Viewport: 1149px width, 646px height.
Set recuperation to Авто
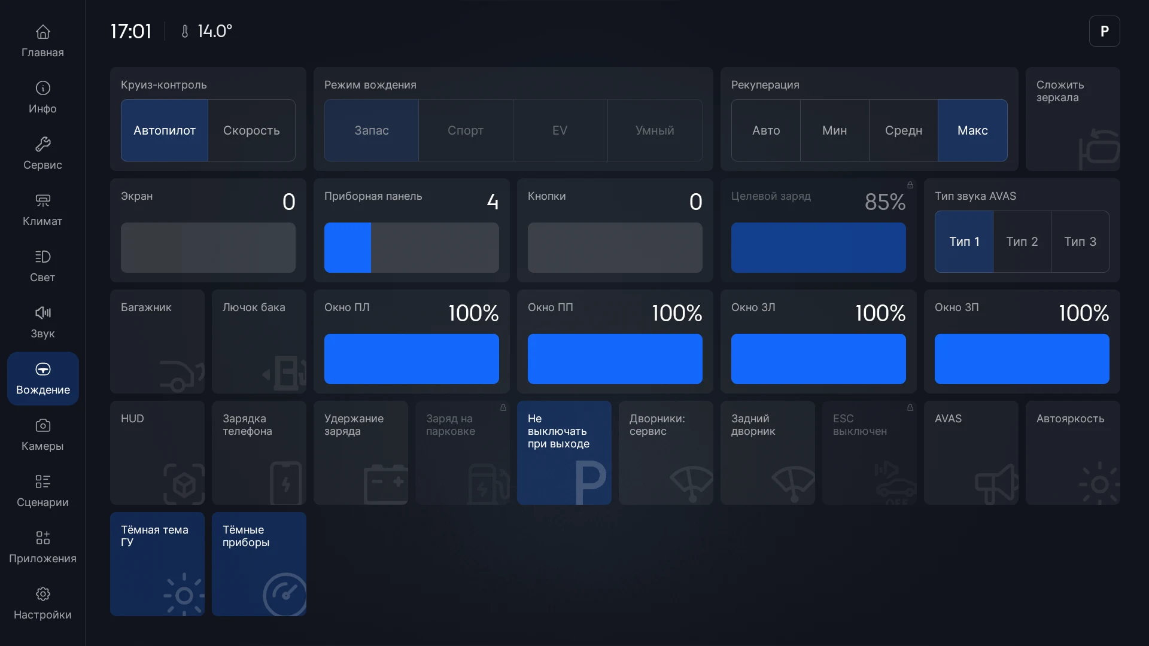[x=766, y=130]
